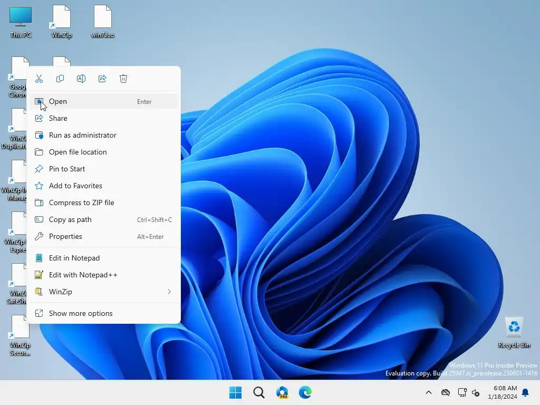The image size is (540, 405).
Task: Open taskbar Search magnifier
Action: click(258, 392)
